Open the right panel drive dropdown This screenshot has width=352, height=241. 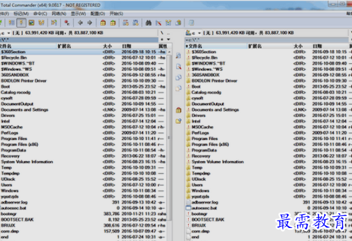tap(199, 33)
